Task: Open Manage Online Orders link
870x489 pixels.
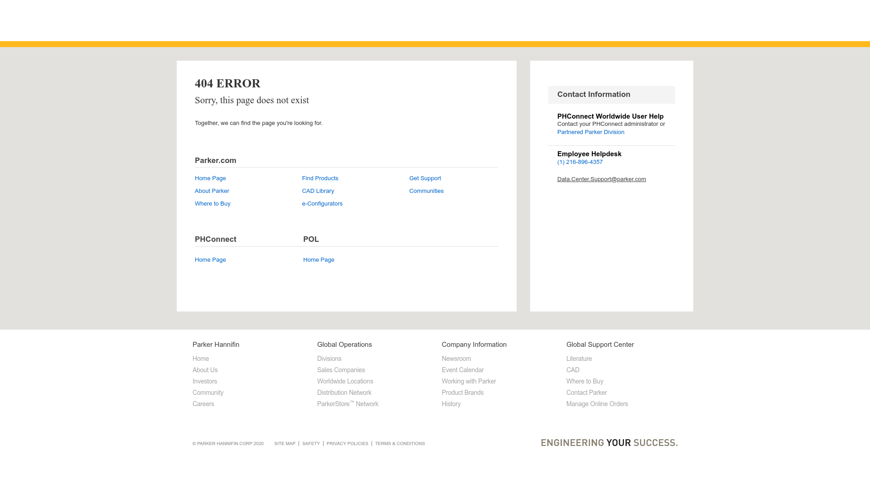Action: click(x=597, y=404)
